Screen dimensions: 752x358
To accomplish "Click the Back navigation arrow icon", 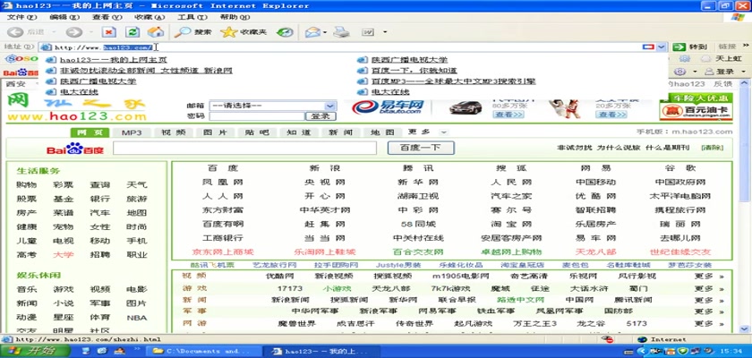I will click(15, 32).
